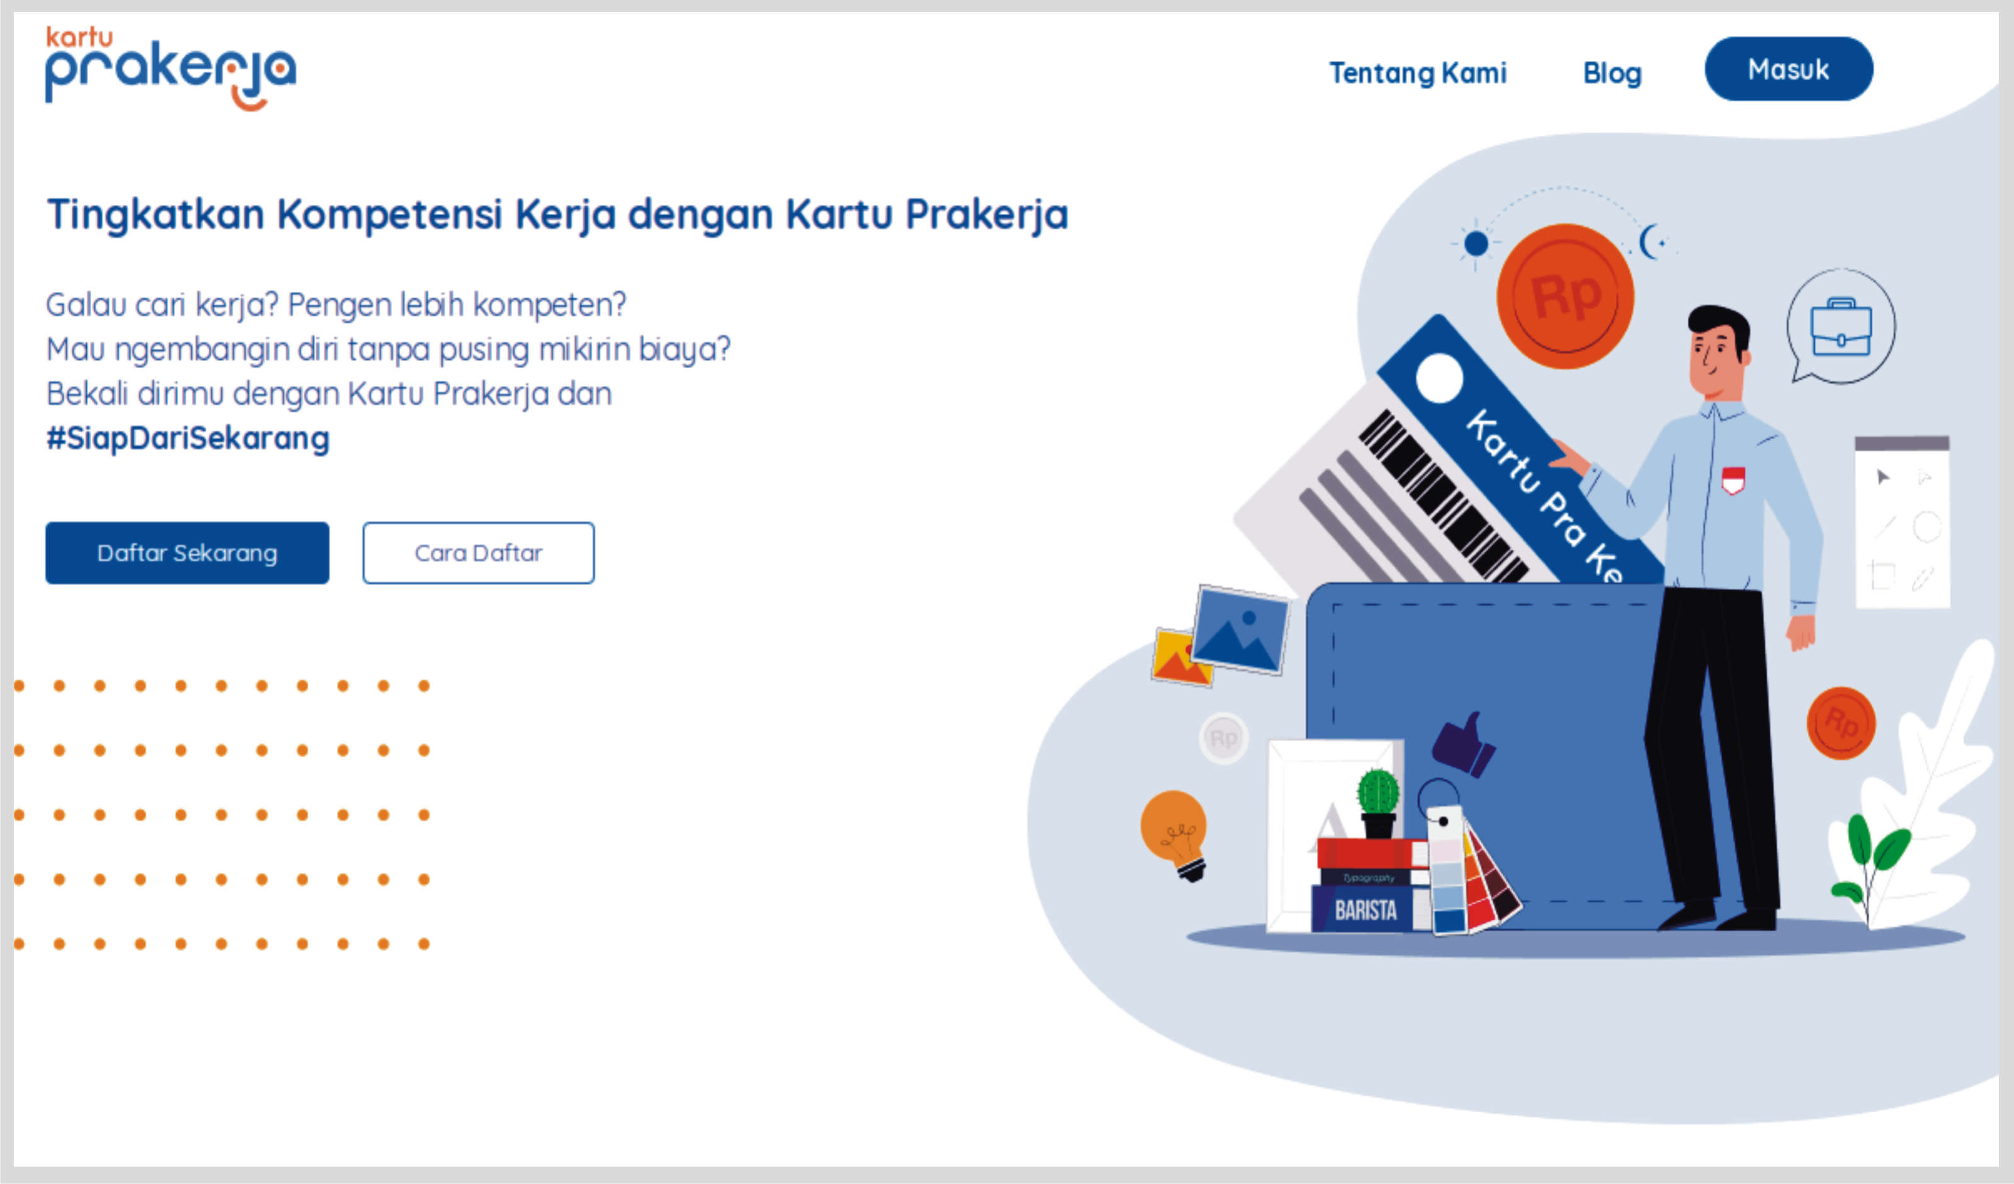
Task: Open the Tentang Kami page
Action: tap(1418, 73)
